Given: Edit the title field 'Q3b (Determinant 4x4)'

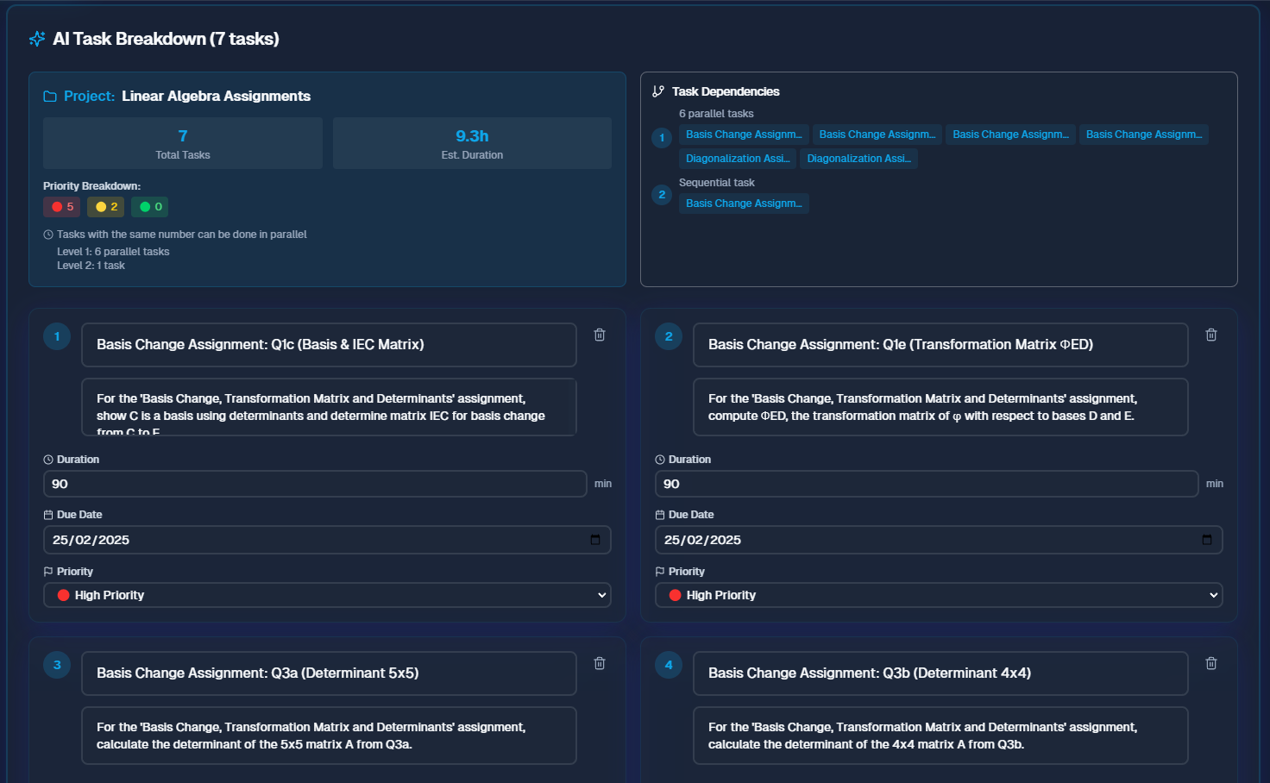Looking at the screenshot, I should pos(940,673).
